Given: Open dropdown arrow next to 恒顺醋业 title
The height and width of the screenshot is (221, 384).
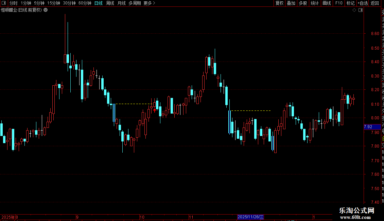Looking at the screenshot, I should click(x=46, y=10).
